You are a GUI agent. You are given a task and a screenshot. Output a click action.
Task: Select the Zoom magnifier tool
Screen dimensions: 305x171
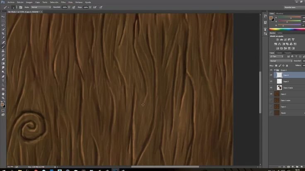point(3,97)
